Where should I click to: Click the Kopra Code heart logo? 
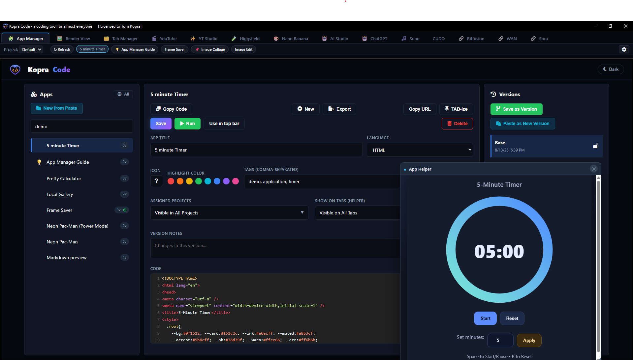(15, 69)
